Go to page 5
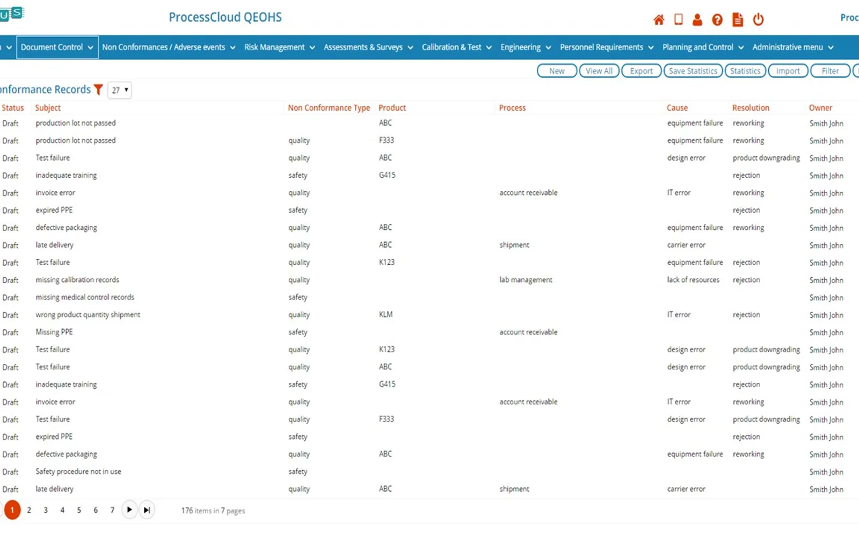 tap(79, 510)
